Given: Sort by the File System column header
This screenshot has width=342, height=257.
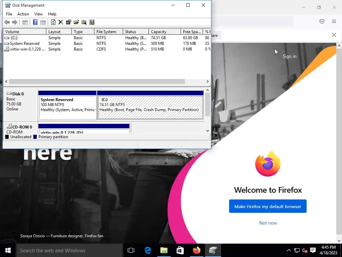Looking at the screenshot, I should pos(109,32).
